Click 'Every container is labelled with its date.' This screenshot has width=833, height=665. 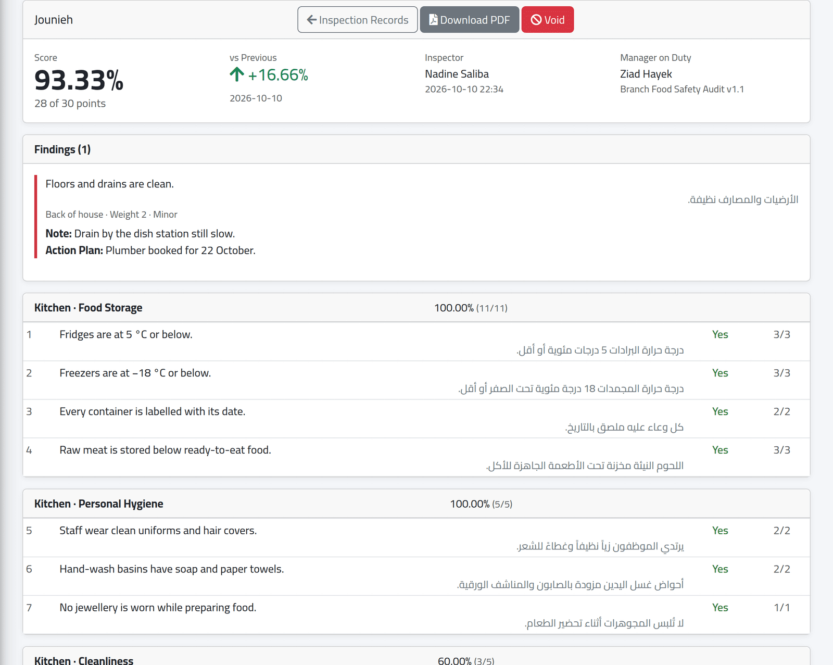pos(153,411)
